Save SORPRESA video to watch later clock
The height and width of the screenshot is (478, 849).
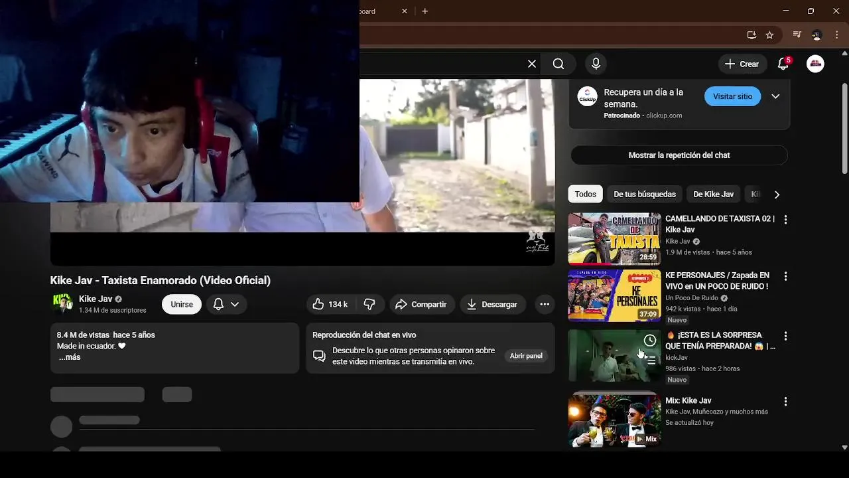tap(650, 341)
